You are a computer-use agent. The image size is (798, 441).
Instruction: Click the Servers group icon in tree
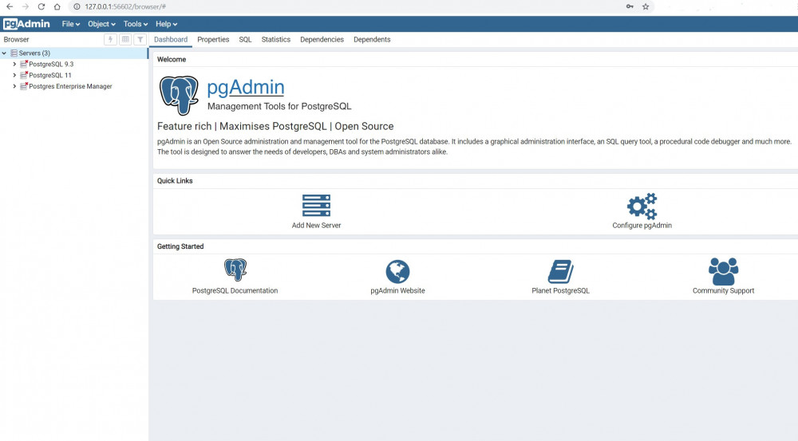(14, 53)
